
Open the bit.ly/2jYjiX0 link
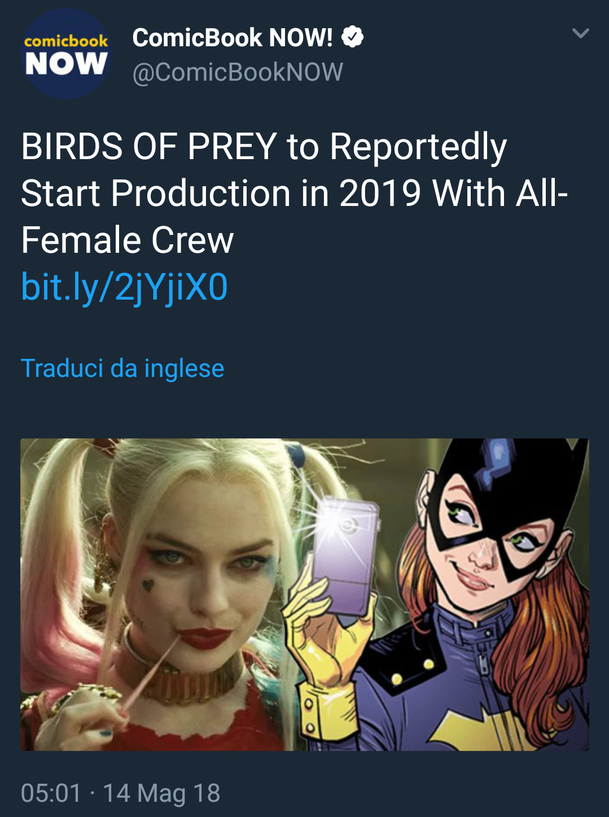124,287
